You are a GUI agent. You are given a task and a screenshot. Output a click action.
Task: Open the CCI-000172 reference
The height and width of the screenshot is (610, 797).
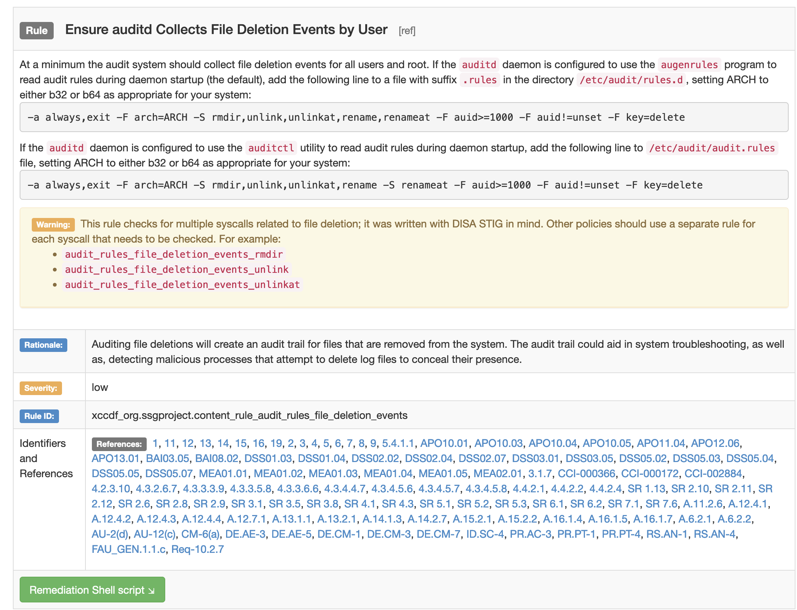(650, 473)
